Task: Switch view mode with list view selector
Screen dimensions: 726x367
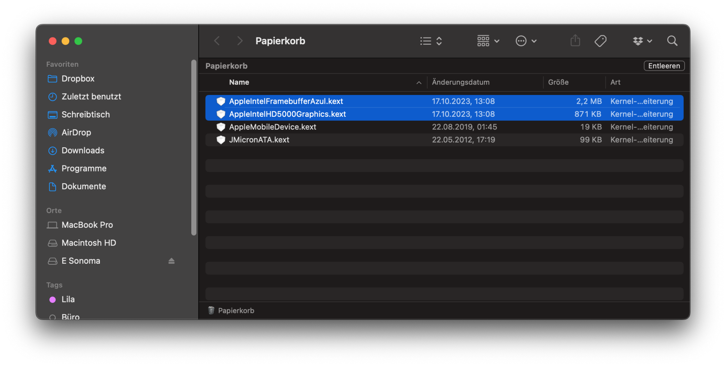Action: 431,41
